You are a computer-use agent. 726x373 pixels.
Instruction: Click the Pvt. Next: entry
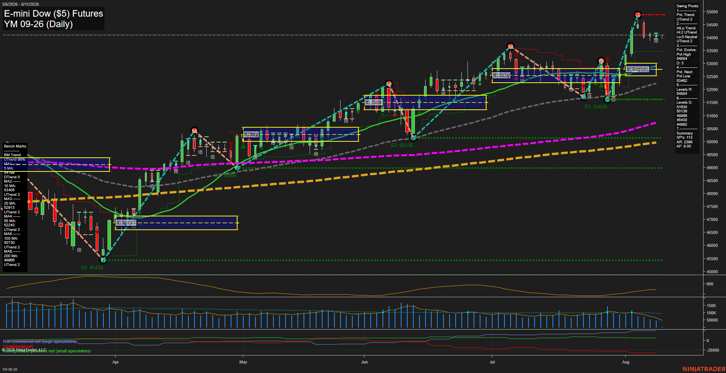(685, 72)
